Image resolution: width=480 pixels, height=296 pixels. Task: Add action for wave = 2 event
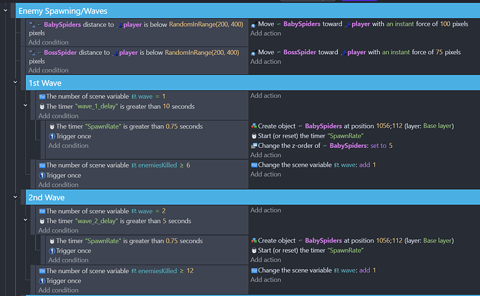coord(266,211)
